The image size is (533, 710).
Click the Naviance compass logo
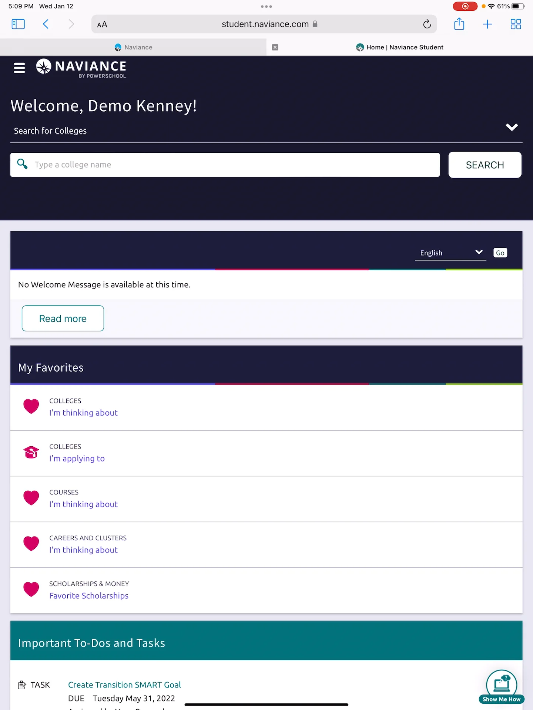tap(44, 66)
